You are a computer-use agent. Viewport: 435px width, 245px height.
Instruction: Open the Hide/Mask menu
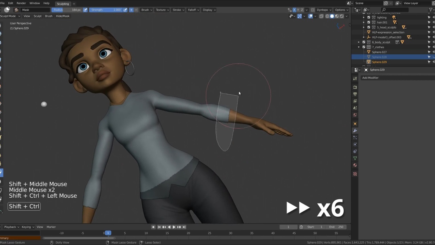(63, 16)
